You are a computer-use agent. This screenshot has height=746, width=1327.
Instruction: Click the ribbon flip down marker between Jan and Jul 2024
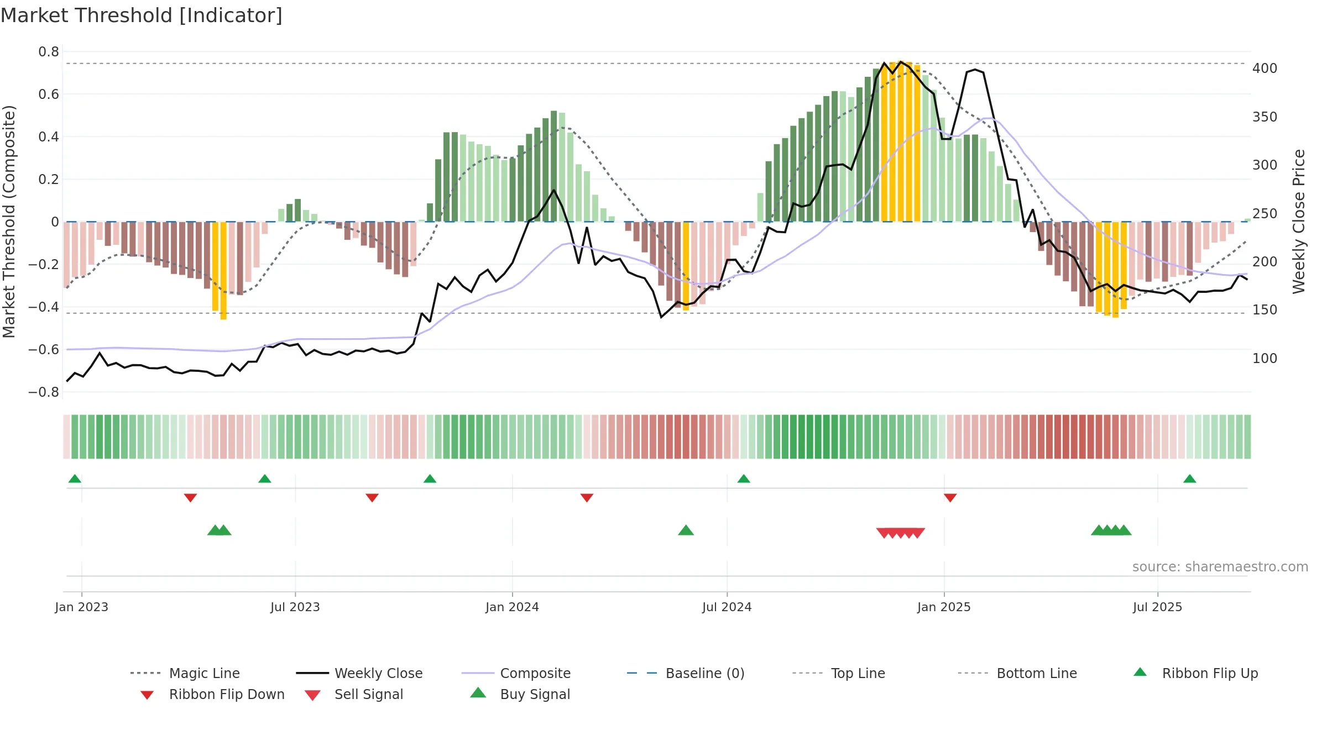coord(587,498)
